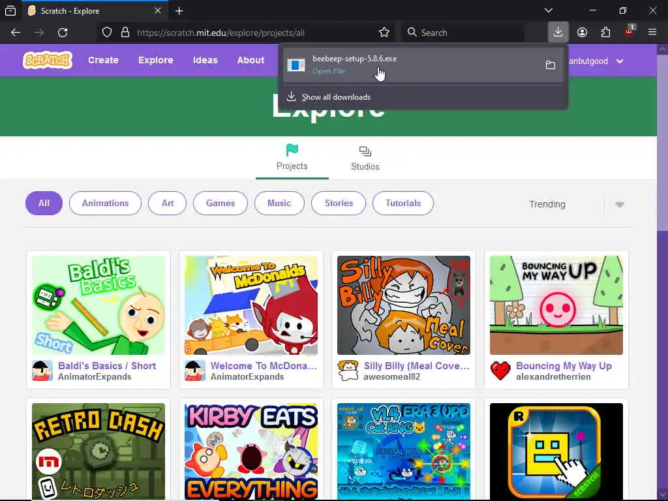Click Show all downloads
Image resolution: width=668 pixels, height=501 pixels.
tap(336, 97)
